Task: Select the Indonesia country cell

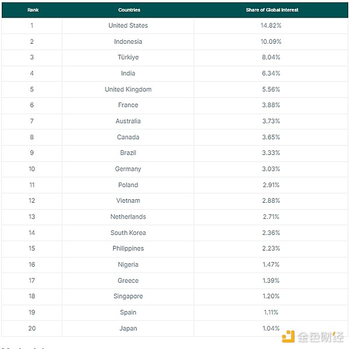Action: tap(128, 41)
